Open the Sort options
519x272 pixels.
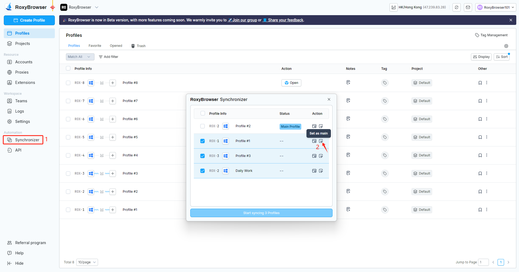click(502, 57)
